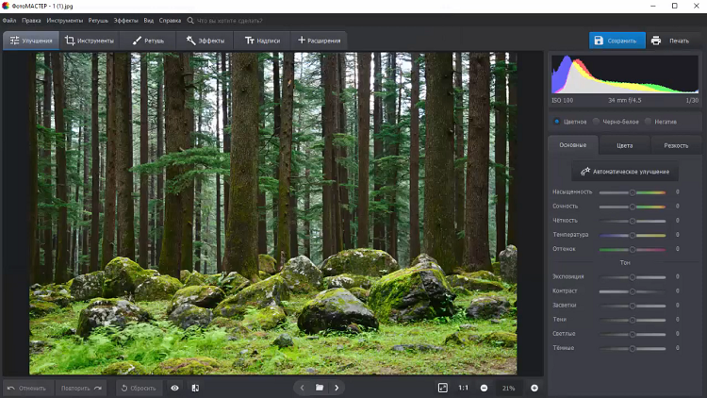The height and width of the screenshot is (398, 707).
Task: Click the Насыщенность slider handle
Action: [633, 192]
